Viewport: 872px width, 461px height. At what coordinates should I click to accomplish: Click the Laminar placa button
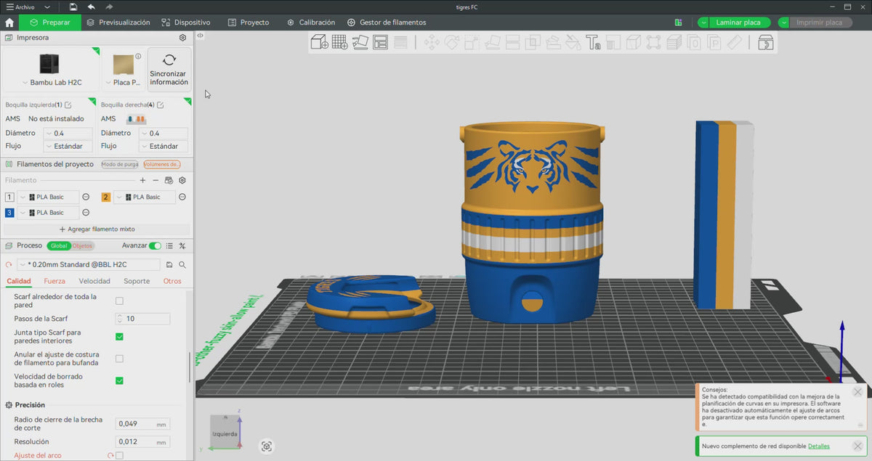tap(738, 23)
